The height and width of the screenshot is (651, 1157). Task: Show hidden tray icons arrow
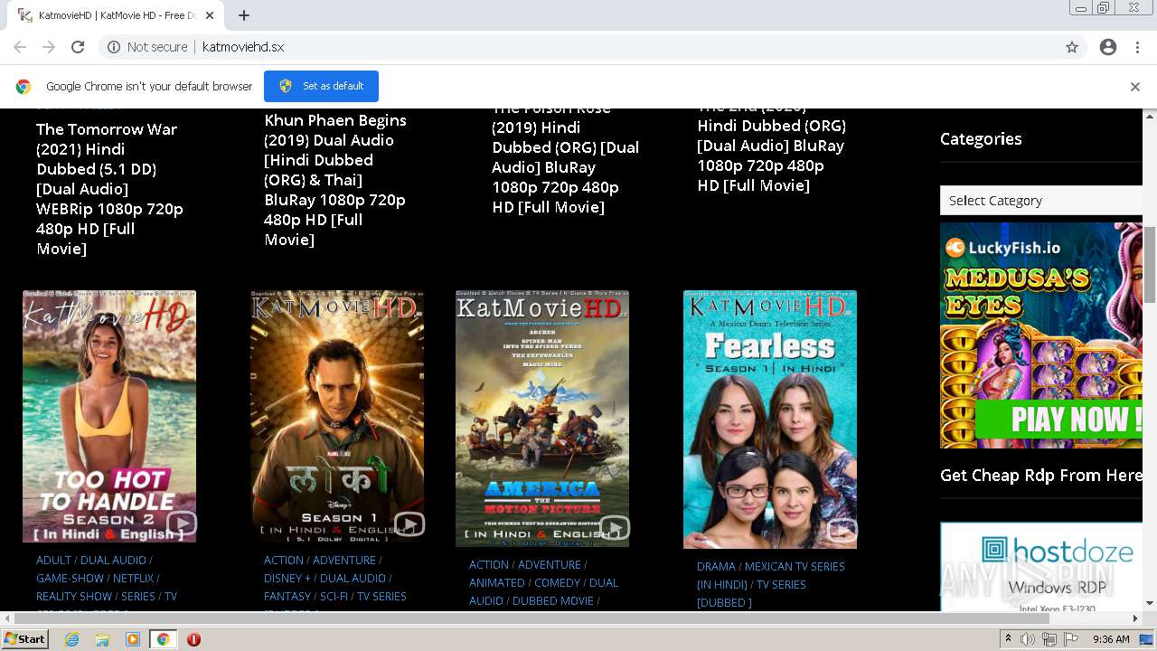(1008, 639)
